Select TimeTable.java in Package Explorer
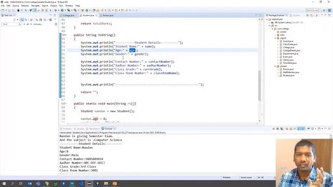This screenshot has width=333, height=187. (x=290, y=63)
